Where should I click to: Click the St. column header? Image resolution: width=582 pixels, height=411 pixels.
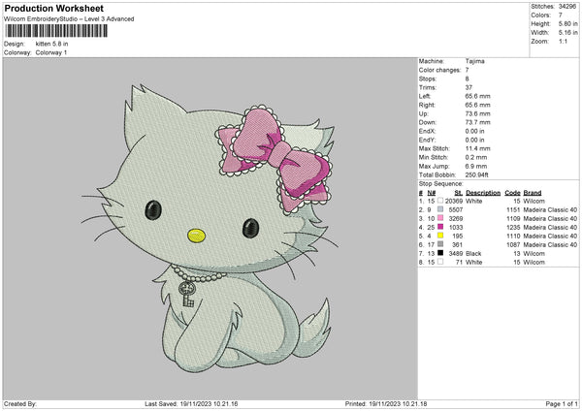click(x=459, y=193)
